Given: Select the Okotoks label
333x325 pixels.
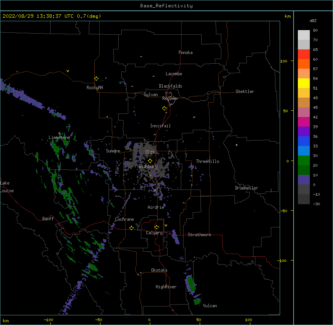Looking at the screenshot, I should point(159,270).
